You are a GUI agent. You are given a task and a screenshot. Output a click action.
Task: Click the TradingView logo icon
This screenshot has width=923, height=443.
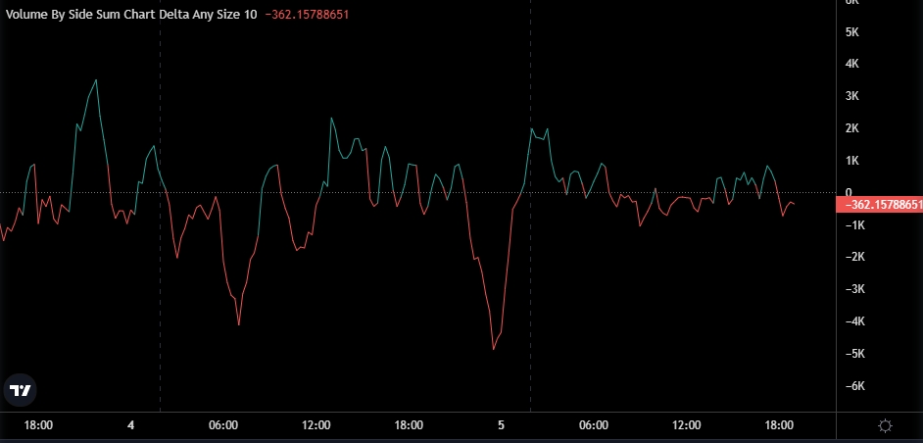(20, 389)
